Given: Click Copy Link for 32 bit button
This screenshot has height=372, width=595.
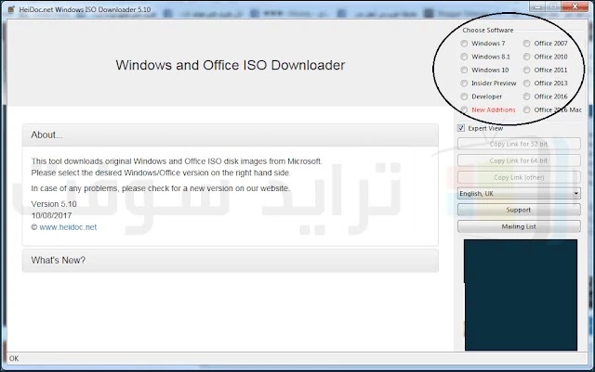Looking at the screenshot, I should 519,144.
